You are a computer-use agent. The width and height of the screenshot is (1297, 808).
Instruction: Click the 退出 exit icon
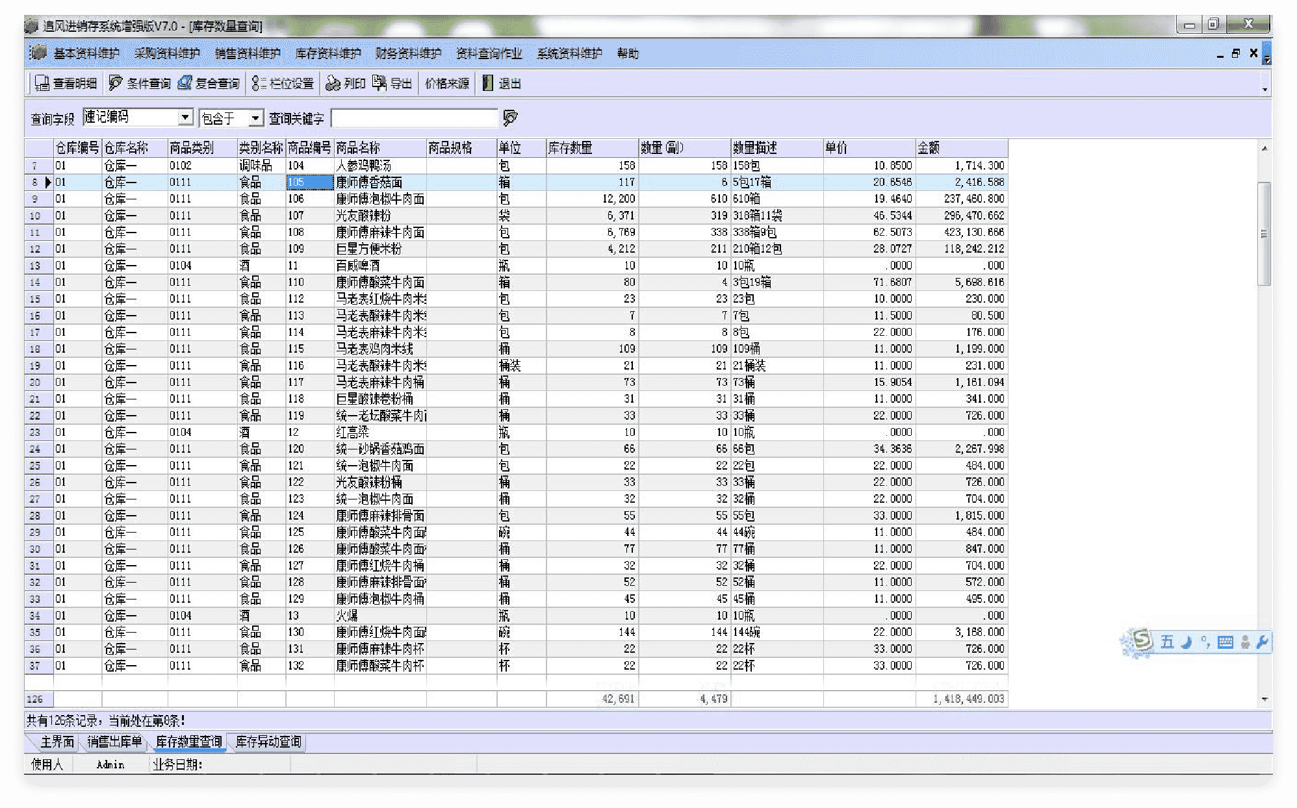point(488,84)
